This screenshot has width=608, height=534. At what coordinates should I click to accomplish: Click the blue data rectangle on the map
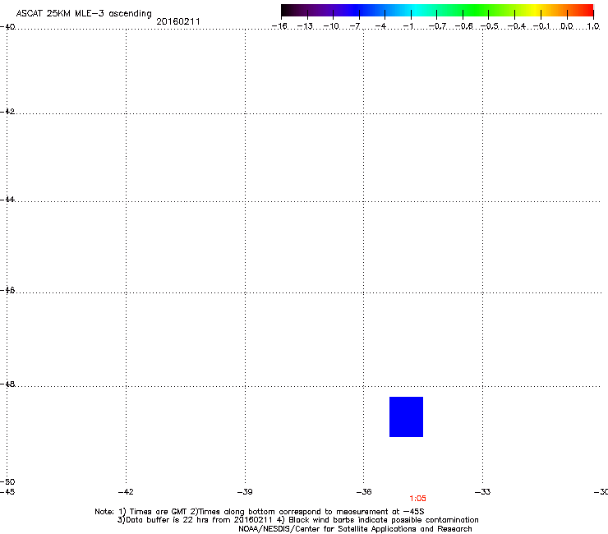coord(406,417)
